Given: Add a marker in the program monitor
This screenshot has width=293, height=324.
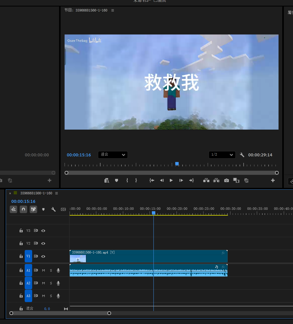Looking at the screenshot, I should pos(116,180).
